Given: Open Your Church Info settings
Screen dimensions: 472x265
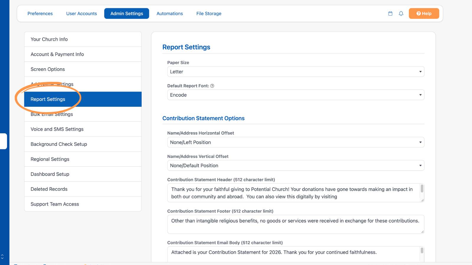Looking at the screenshot, I should coord(83,39).
